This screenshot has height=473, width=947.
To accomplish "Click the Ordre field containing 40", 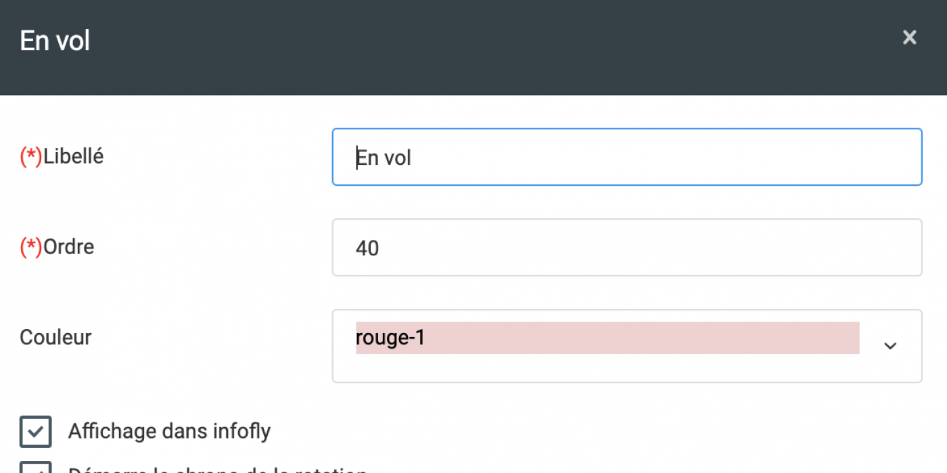I will tap(626, 247).
